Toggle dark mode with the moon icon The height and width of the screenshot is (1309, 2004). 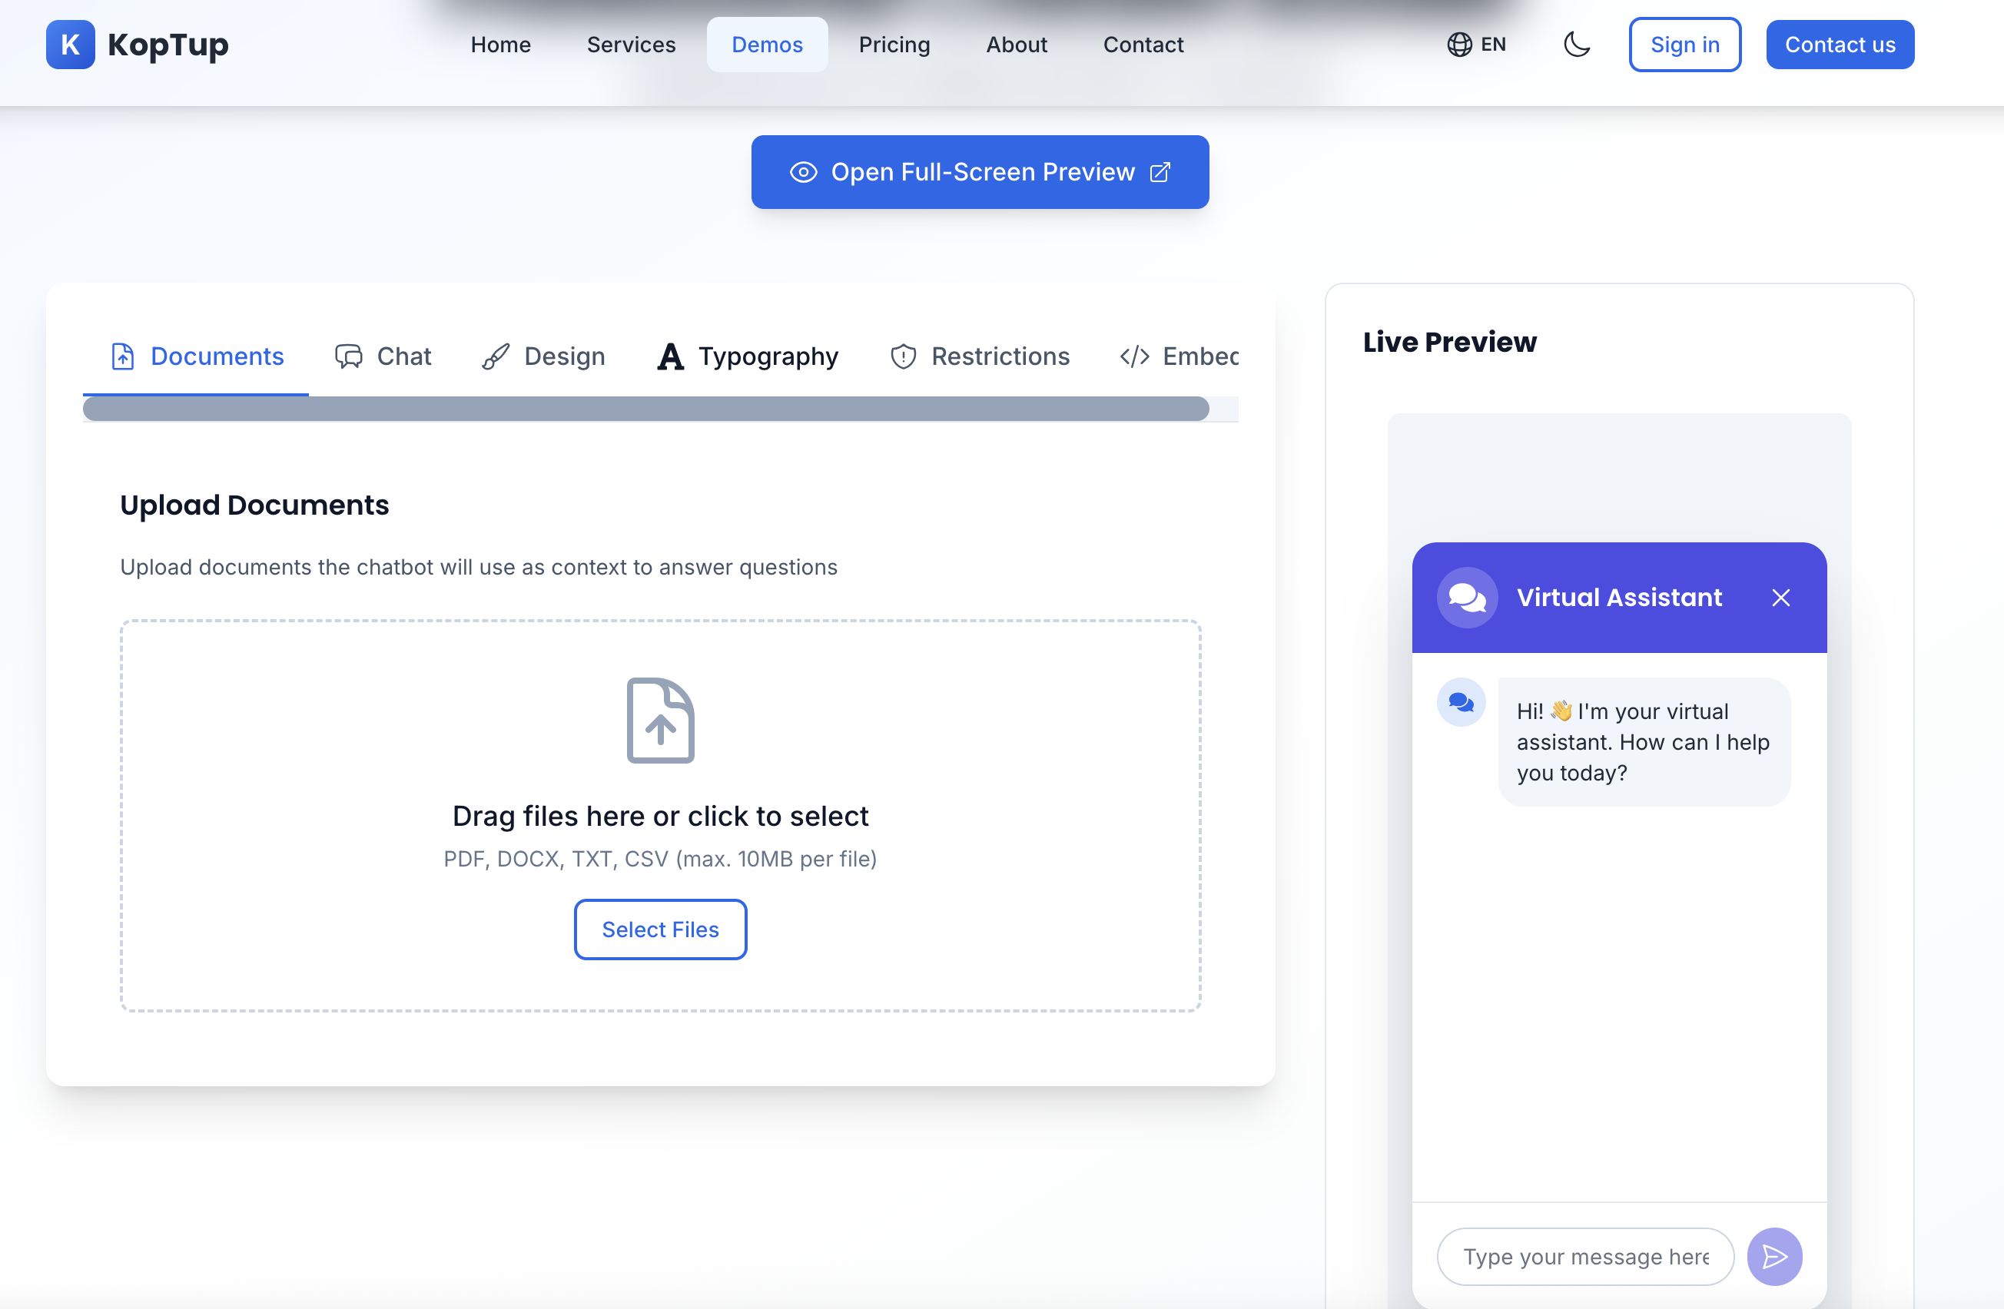pos(1577,45)
